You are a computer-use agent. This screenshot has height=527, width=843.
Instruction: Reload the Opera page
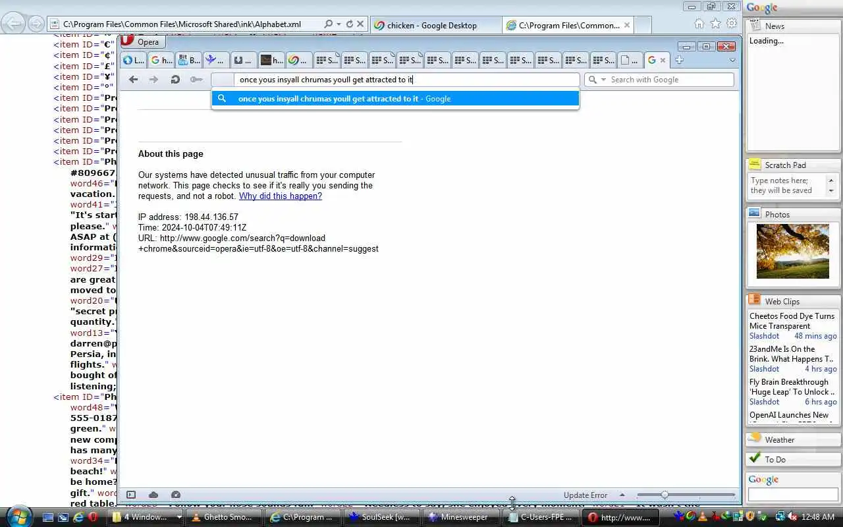pos(175,80)
